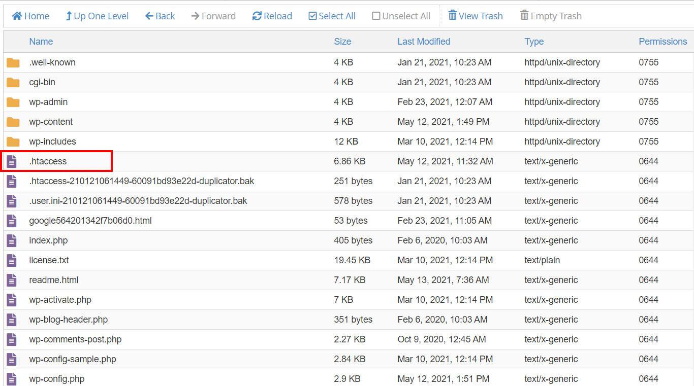The height and width of the screenshot is (386, 694).
Task: Click the 19.45 KB size of license.txt
Action: (352, 260)
